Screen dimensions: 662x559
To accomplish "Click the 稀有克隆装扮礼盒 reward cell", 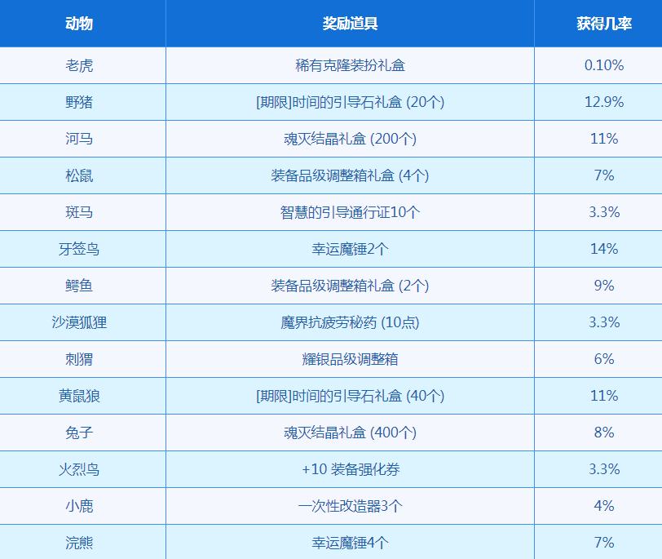I will (x=350, y=65).
